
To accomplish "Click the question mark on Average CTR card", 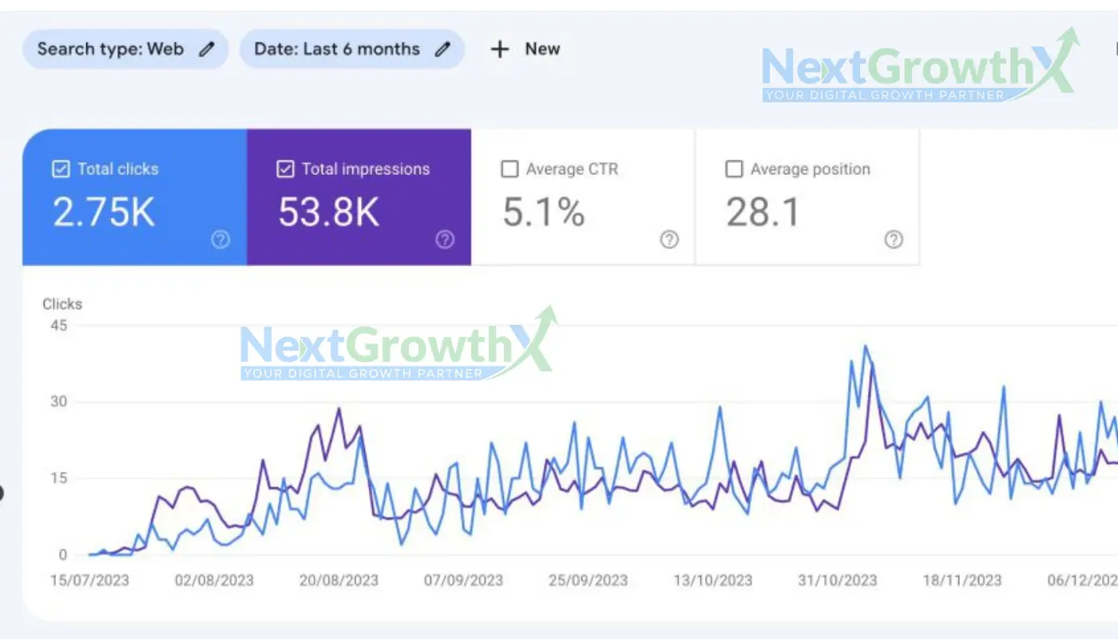I will pyautogui.click(x=669, y=240).
